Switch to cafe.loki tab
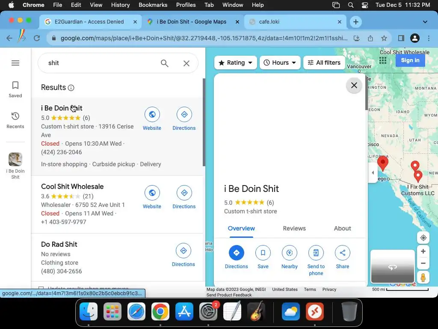The image size is (438, 329). click(x=290, y=22)
